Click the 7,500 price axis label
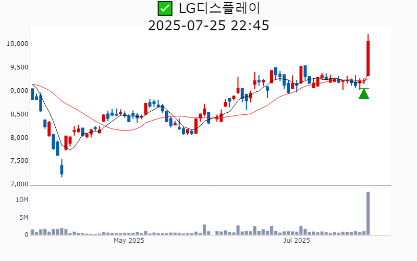Viewport: 417px width, 261px height. (19, 161)
